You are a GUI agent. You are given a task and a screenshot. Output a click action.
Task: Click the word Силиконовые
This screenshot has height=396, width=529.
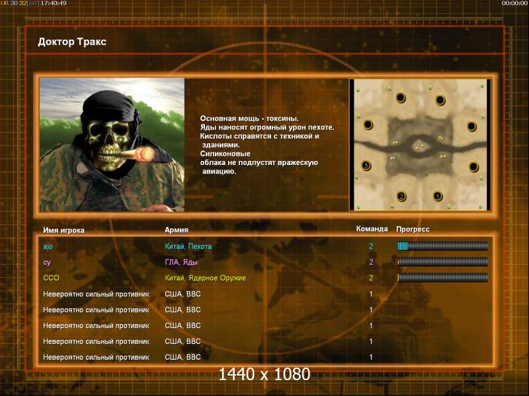[x=225, y=154]
